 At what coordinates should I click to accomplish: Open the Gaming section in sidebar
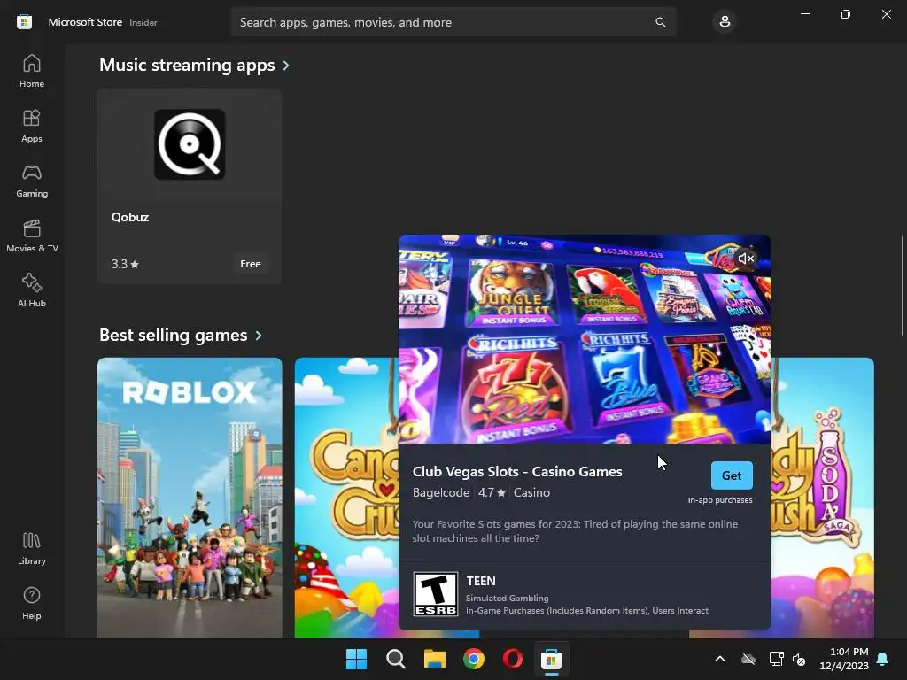pyautogui.click(x=32, y=181)
